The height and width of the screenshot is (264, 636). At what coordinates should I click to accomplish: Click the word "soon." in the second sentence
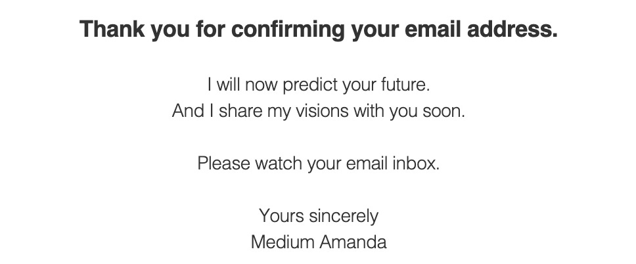443,112
